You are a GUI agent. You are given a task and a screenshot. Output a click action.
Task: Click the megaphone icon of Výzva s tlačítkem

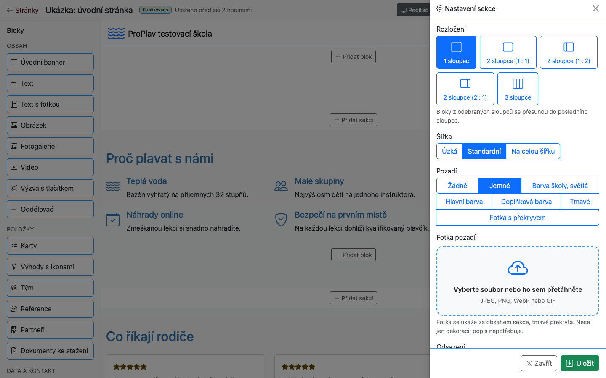pos(14,188)
